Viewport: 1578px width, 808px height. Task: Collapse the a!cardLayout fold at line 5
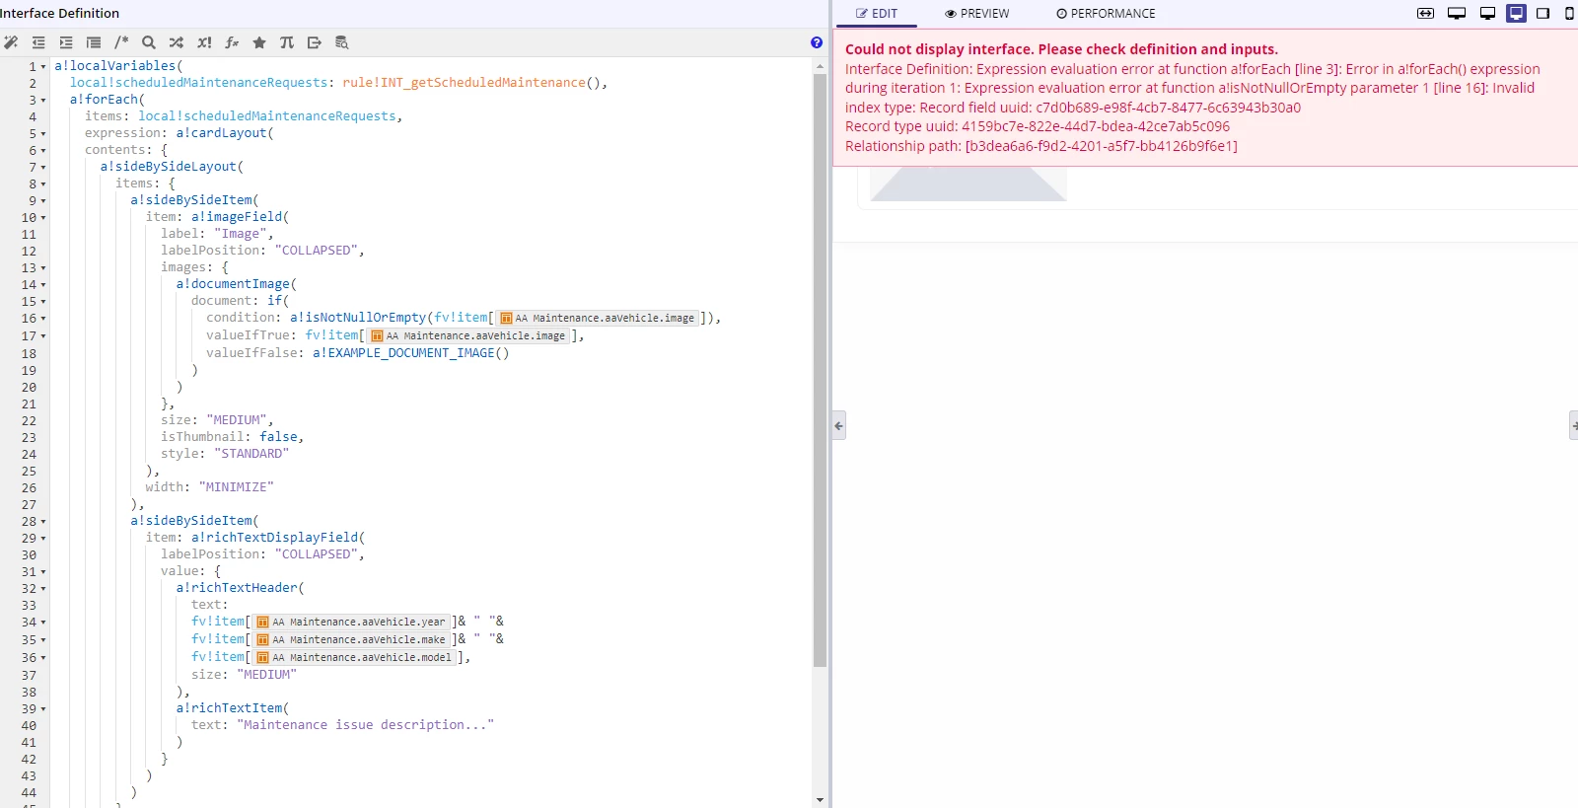[x=43, y=134]
